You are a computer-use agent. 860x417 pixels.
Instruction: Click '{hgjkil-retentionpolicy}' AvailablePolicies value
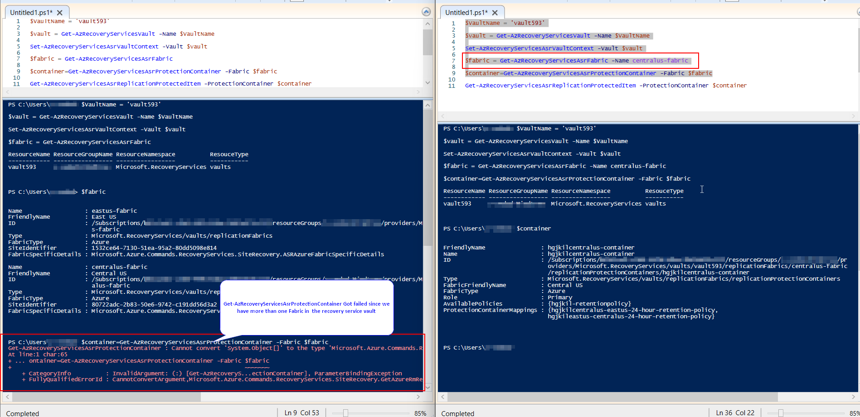click(x=589, y=304)
